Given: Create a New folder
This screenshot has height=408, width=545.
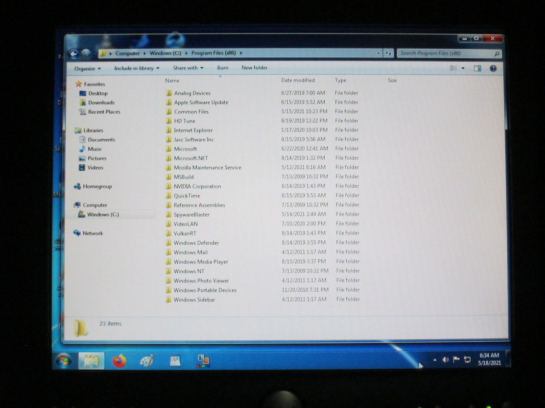Looking at the screenshot, I should 254,68.
